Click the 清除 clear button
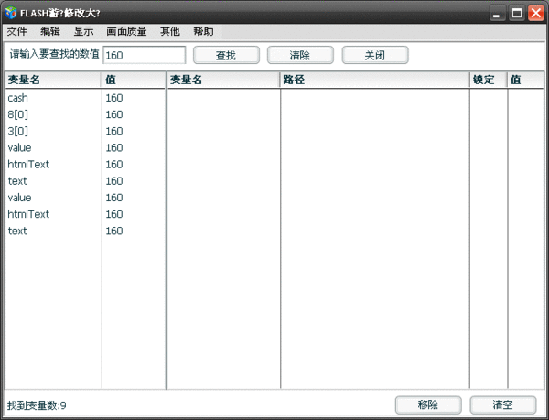The width and height of the screenshot is (549, 420). click(300, 55)
